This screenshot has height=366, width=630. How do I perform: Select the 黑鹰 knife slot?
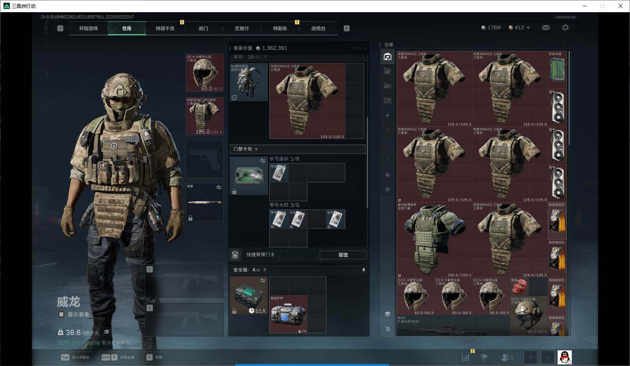tap(204, 202)
